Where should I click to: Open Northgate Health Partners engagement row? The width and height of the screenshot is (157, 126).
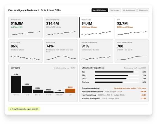114,92
